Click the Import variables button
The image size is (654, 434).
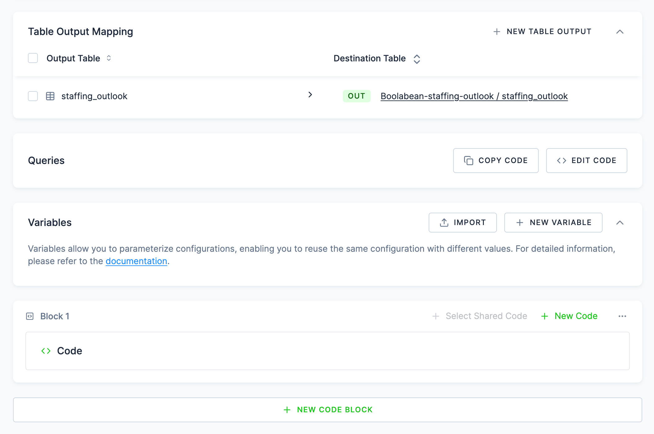[x=462, y=223]
